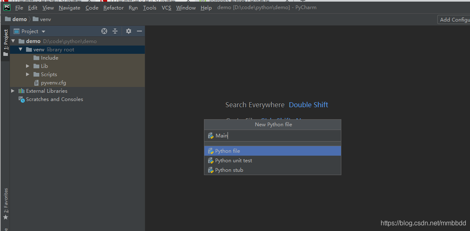The image size is (470, 231).
Task: Select the Scripts folder row
Action: (77, 75)
